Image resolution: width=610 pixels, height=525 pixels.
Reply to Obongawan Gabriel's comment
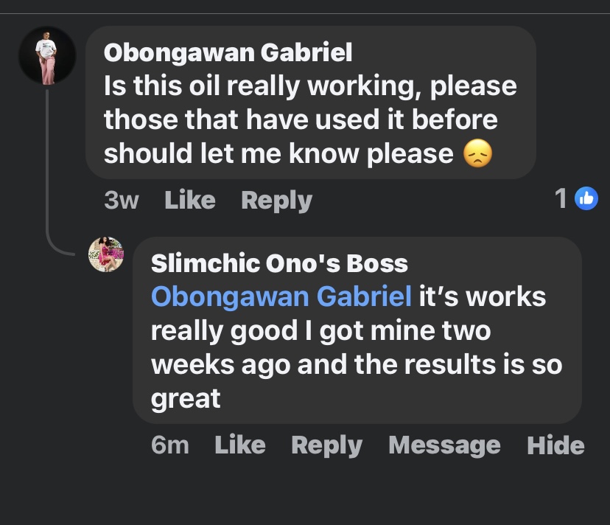tap(276, 200)
